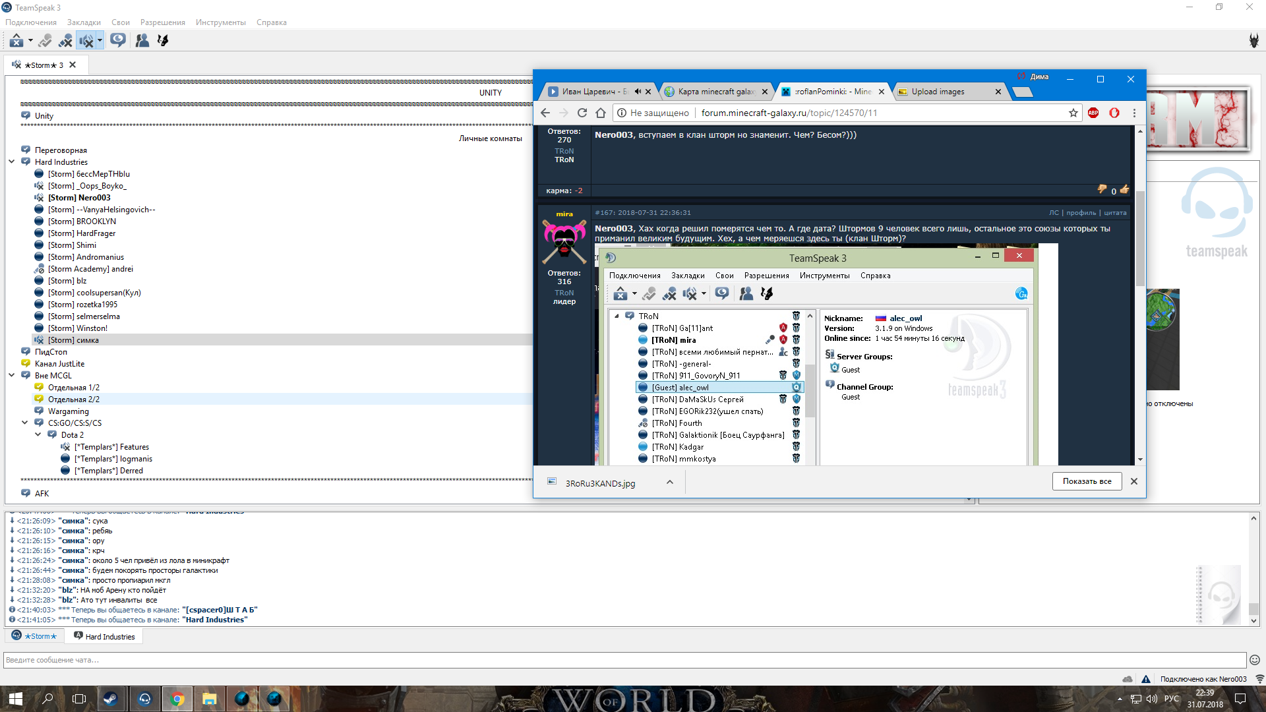The height and width of the screenshot is (712, 1266).
Task: Open the Подключения menu
Action: tap(31, 22)
